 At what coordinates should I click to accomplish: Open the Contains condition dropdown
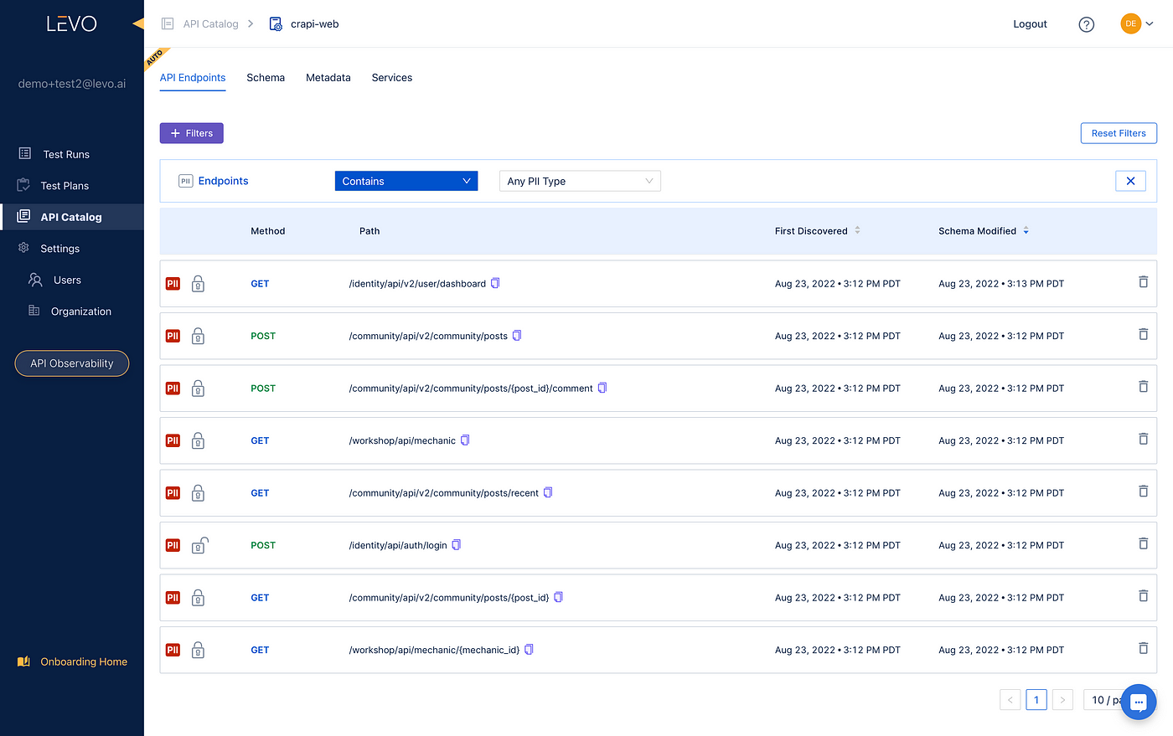click(x=406, y=180)
